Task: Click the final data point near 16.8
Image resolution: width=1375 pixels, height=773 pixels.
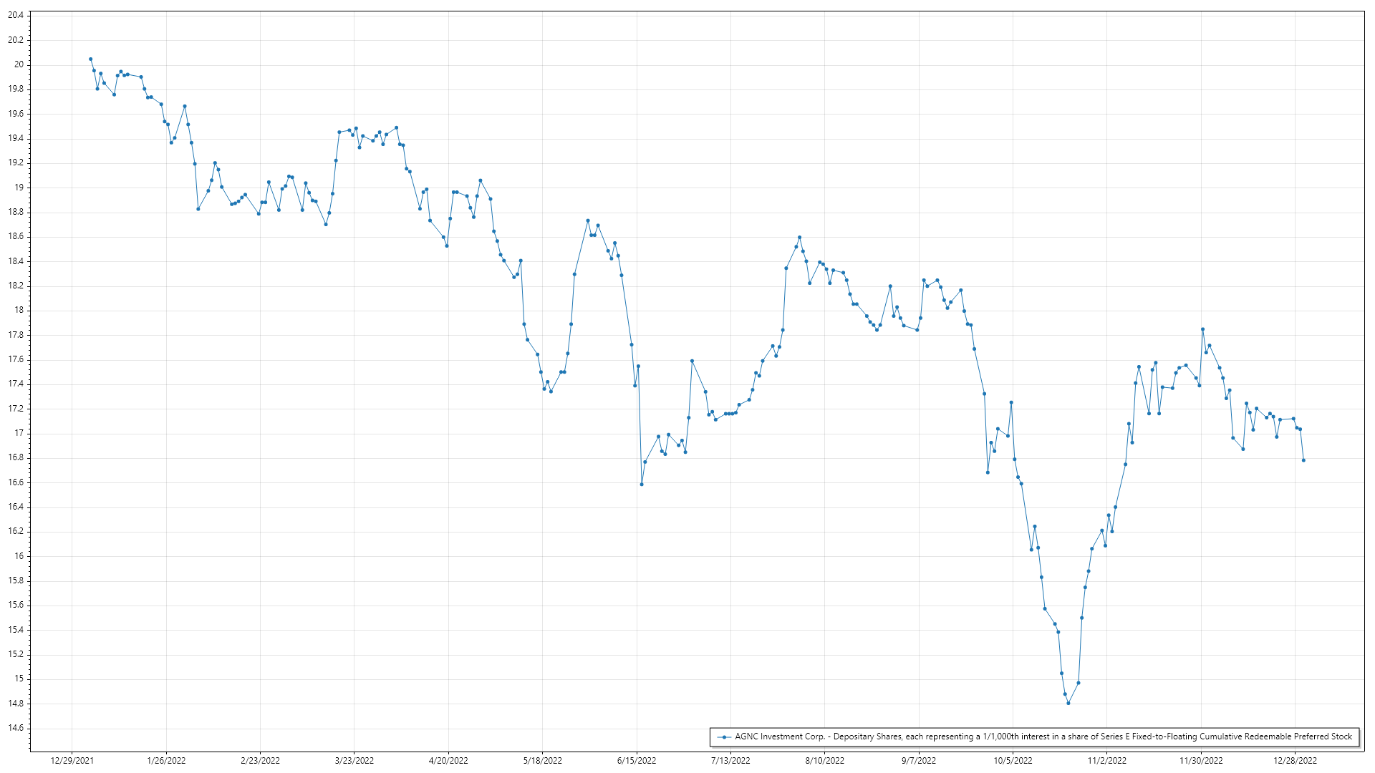Action: [1303, 460]
